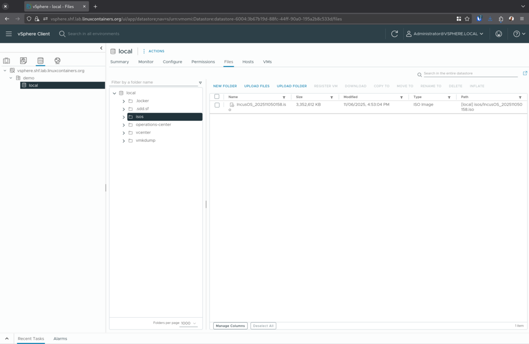
Task: Click the Manage Columns button
Action: point(230,325)
